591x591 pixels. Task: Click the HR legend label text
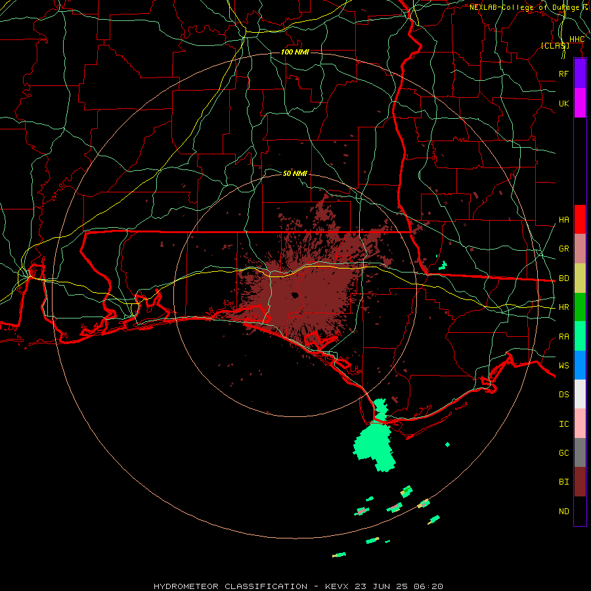[x=564, y=307]
